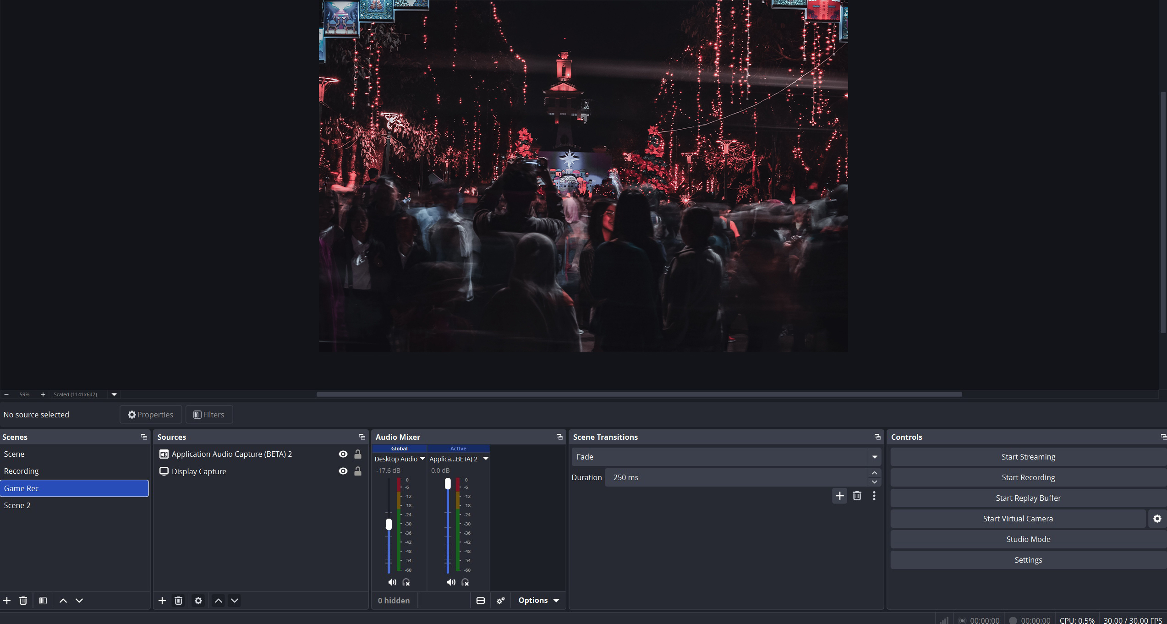1167x624 pixels.
Task: Click Start Virtual Camera button
Action: tap(1018, 519)
